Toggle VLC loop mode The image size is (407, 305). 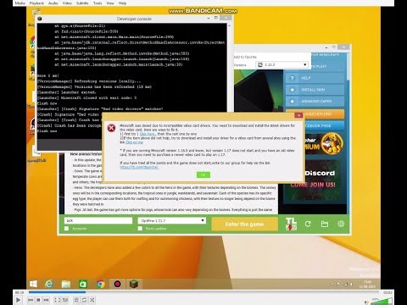[84, 300]
